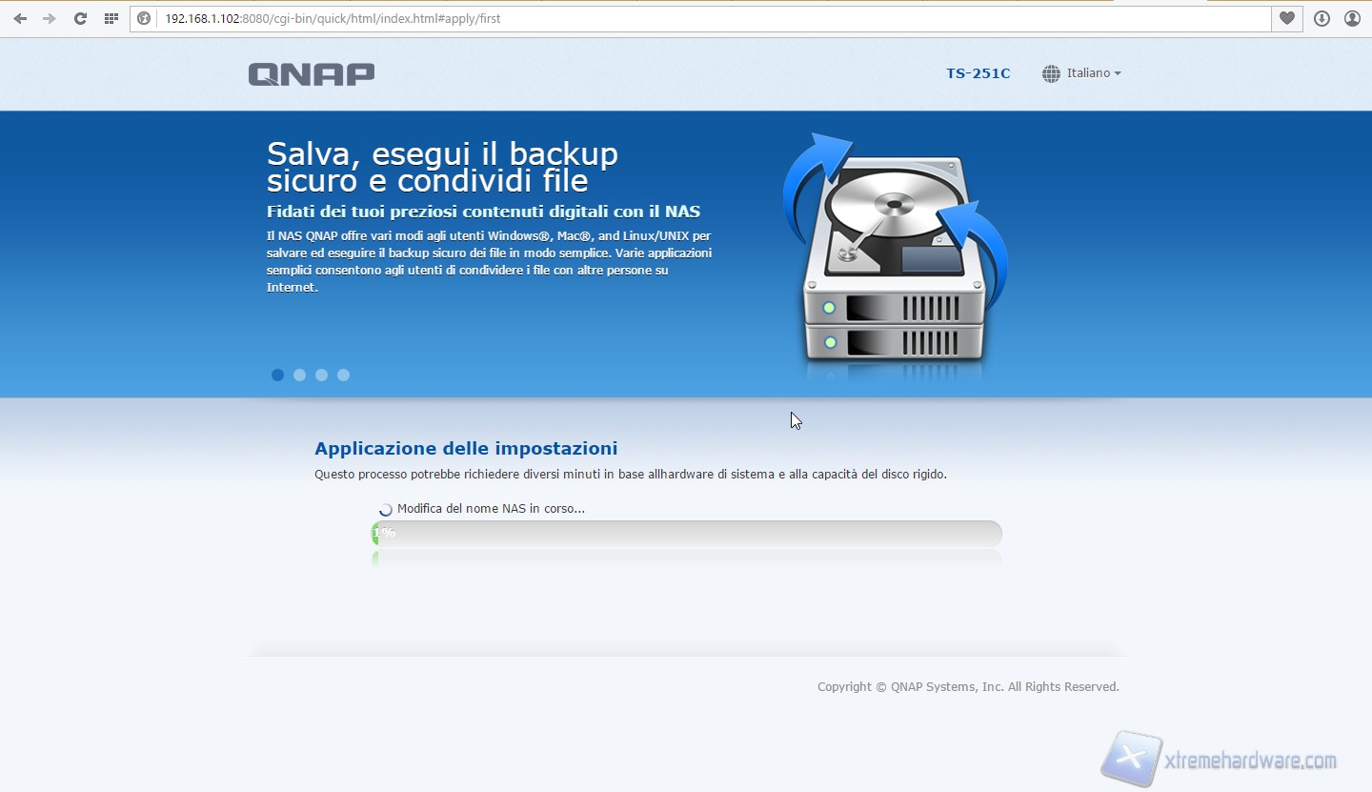Click the settings progress bar at 1%

pyautogui.click(x=686, y=534)
